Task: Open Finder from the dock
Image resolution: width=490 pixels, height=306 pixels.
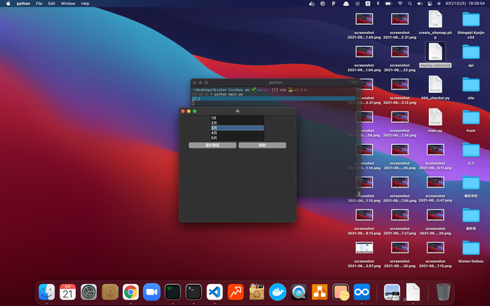Action: 47,292
